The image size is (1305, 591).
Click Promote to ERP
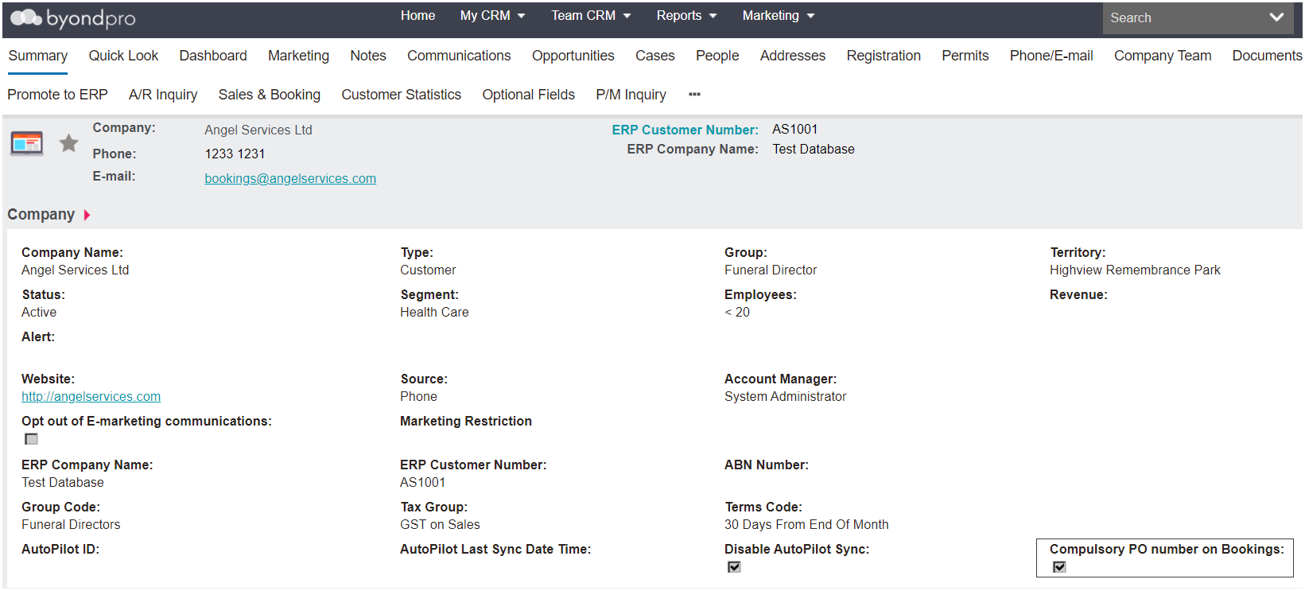click(x=57, y=95)
